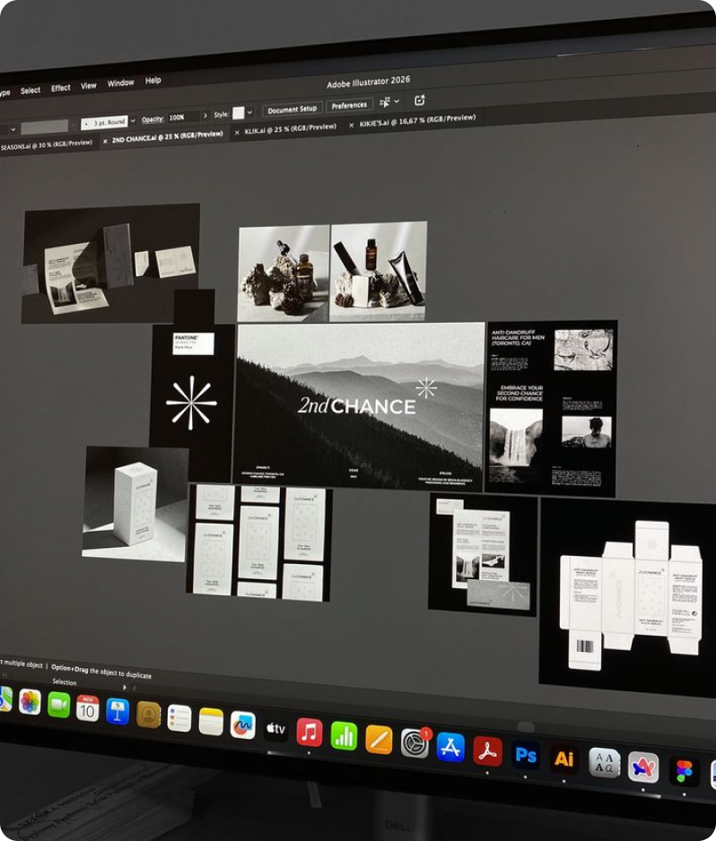Open Adobe Acrobat from the Dock

point(487,751)
